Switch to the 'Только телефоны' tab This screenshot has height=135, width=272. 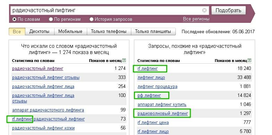(109, 31)
